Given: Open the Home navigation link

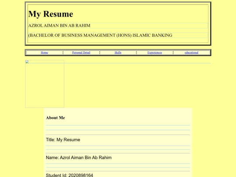Looking at the screenshot, I should point(45,52).
